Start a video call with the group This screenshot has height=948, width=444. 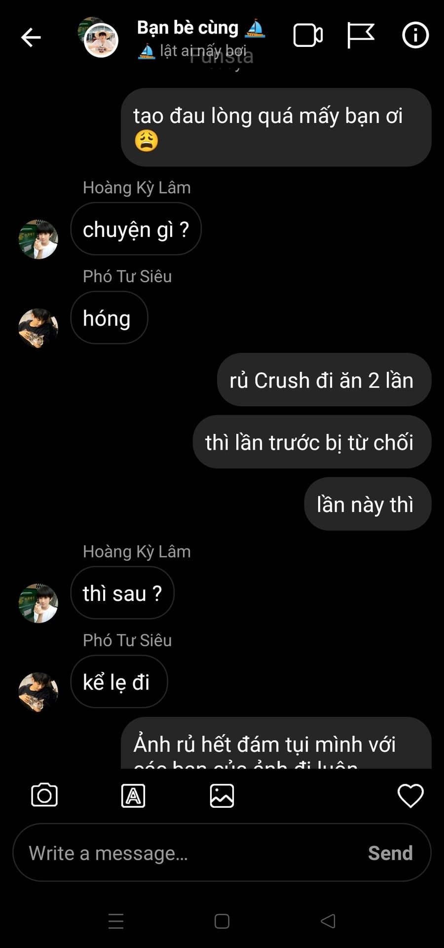(x=308, y=36)
